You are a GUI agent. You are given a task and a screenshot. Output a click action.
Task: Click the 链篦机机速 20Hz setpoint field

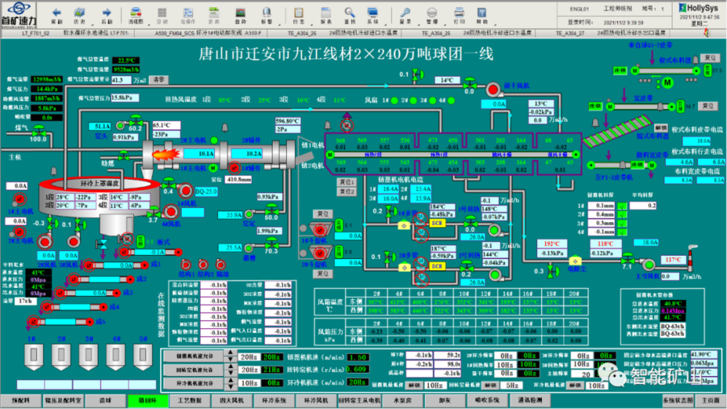(247, 357)
